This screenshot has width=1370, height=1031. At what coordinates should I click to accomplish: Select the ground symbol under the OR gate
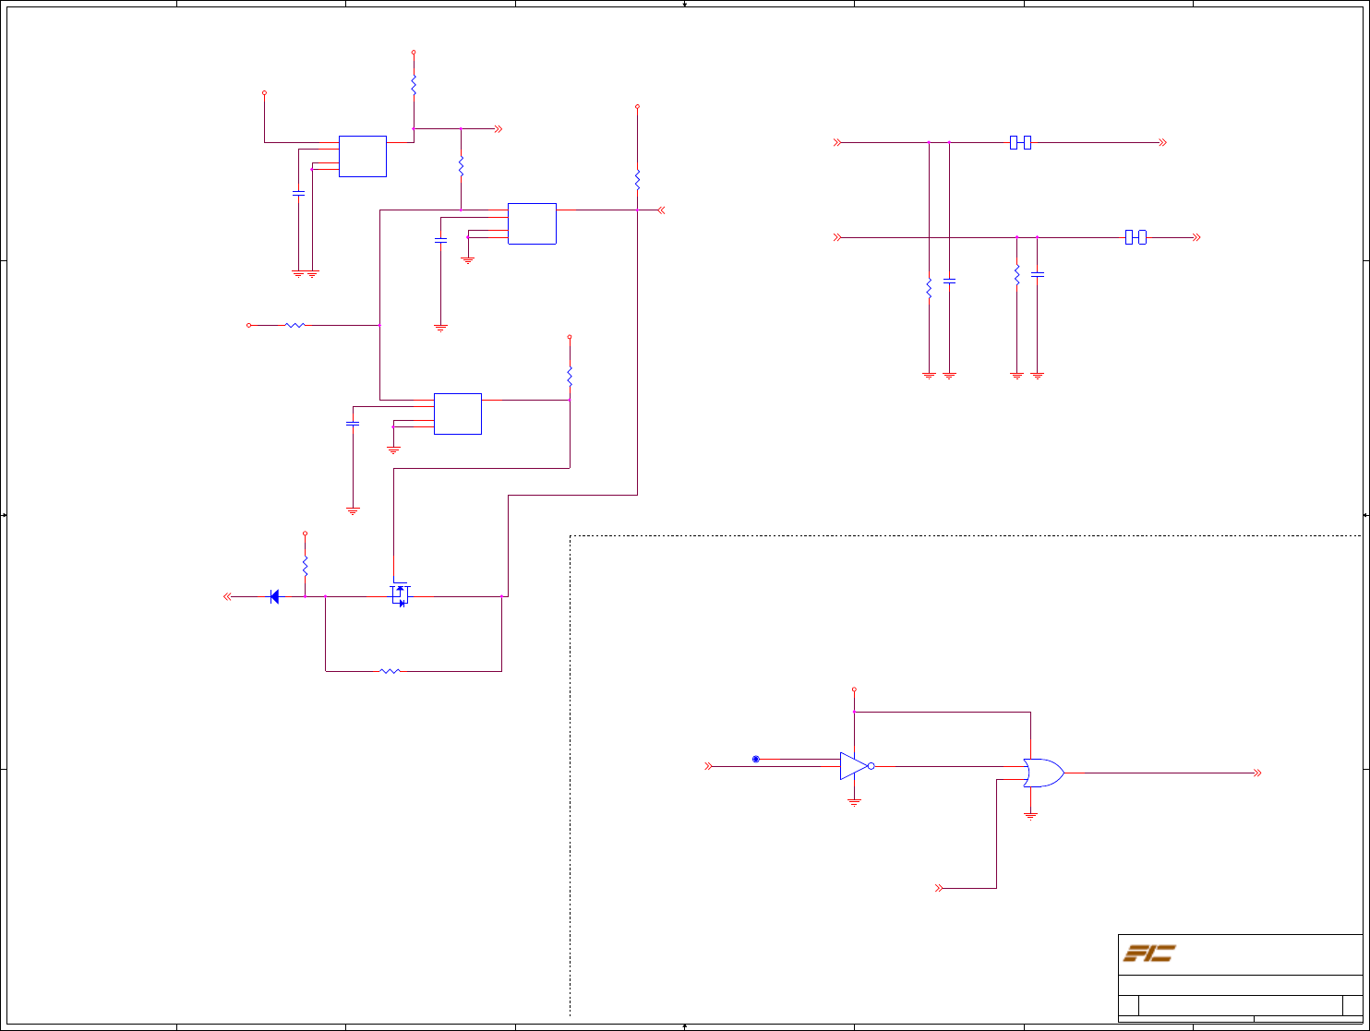pyautogui.click(x=1030, y=815)
